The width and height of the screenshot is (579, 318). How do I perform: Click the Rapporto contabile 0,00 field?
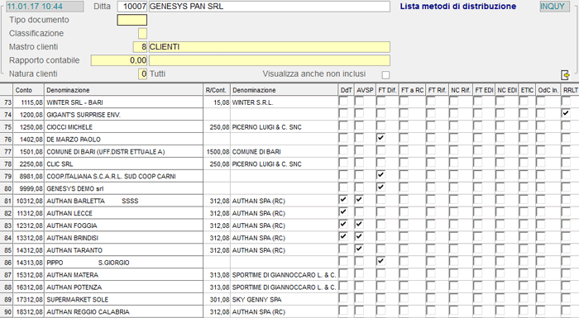[x=119, y=60]
